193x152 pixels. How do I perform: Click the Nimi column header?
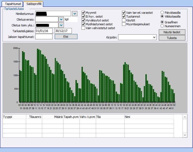149,117
